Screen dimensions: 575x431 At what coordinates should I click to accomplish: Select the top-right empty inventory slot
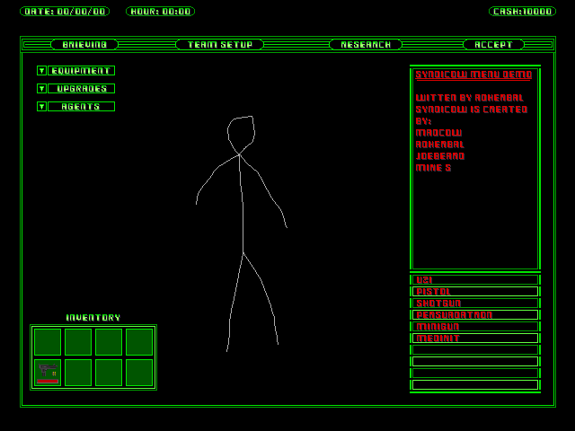coord(139,342)
